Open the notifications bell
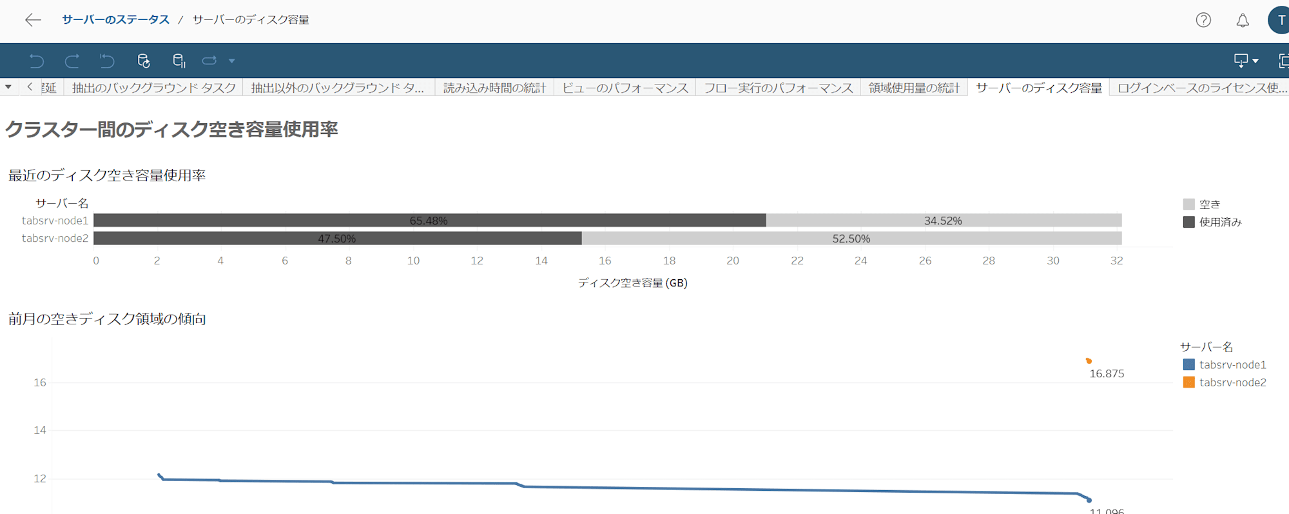This screenshot has width=1289, height=514. (1243, 20)
